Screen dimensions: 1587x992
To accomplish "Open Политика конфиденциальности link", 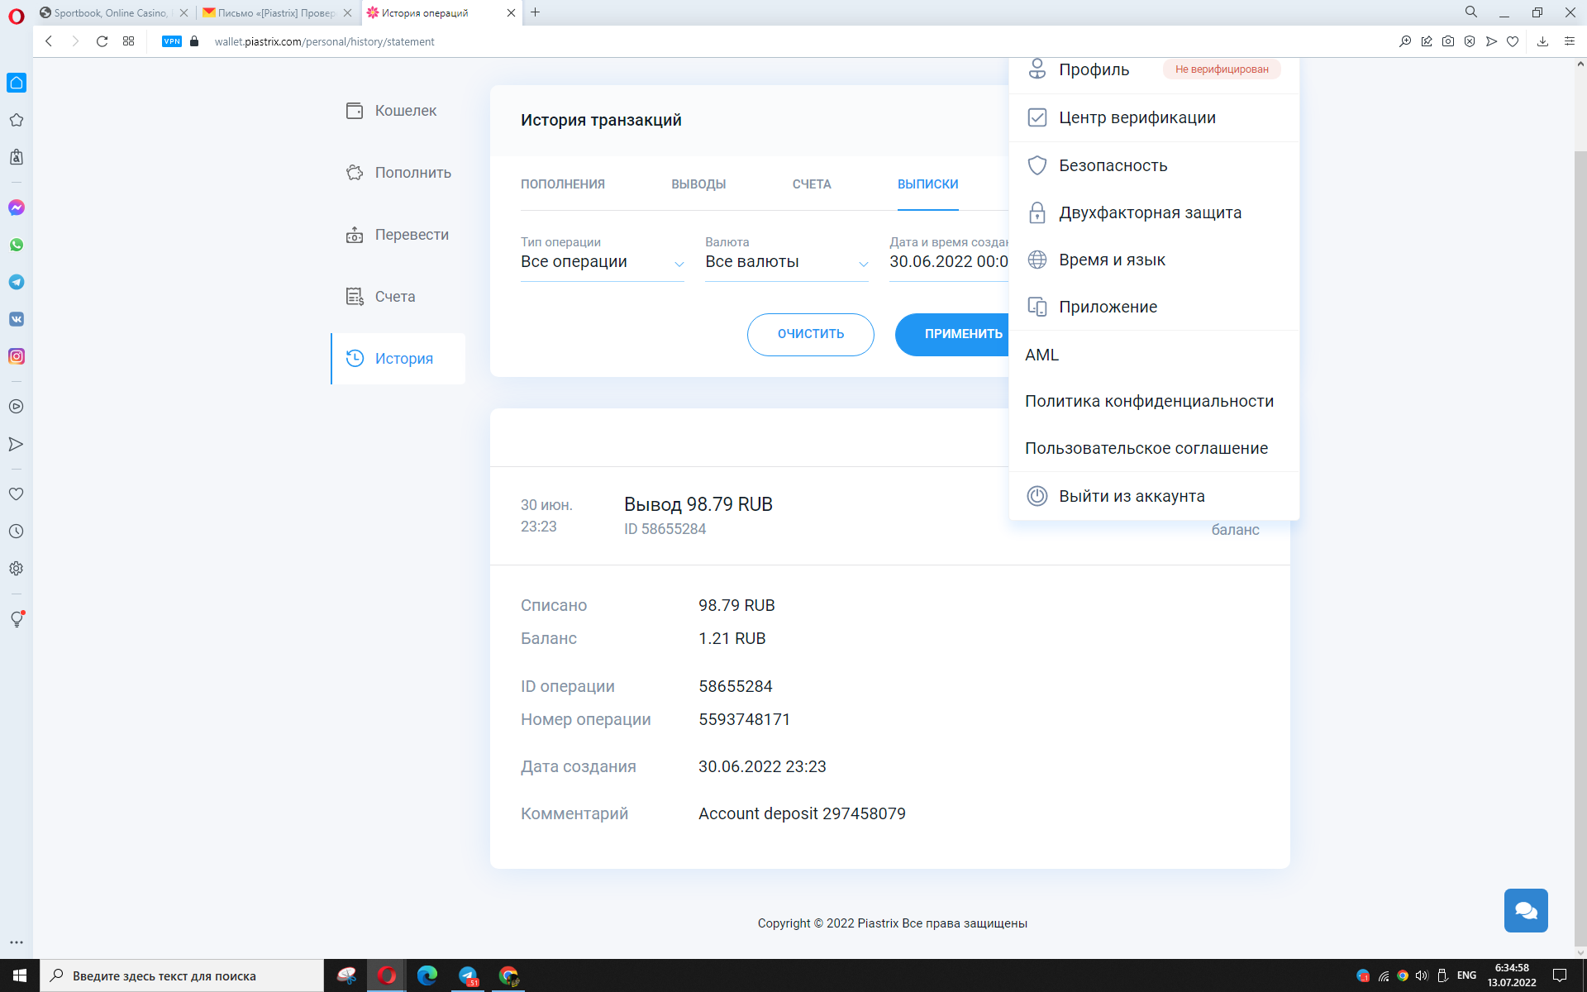I will tap(1149, 401).
